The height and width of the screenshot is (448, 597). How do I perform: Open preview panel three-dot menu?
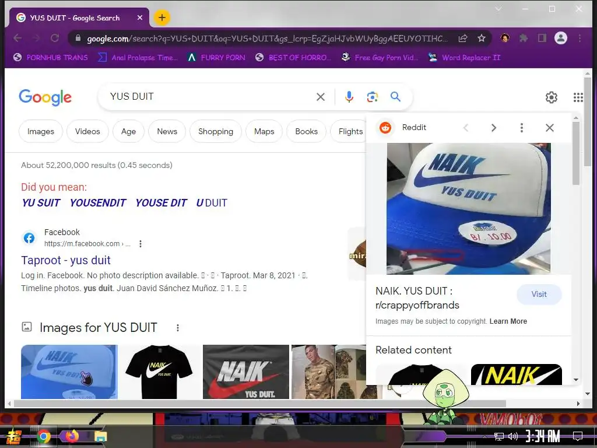(522, 128)
